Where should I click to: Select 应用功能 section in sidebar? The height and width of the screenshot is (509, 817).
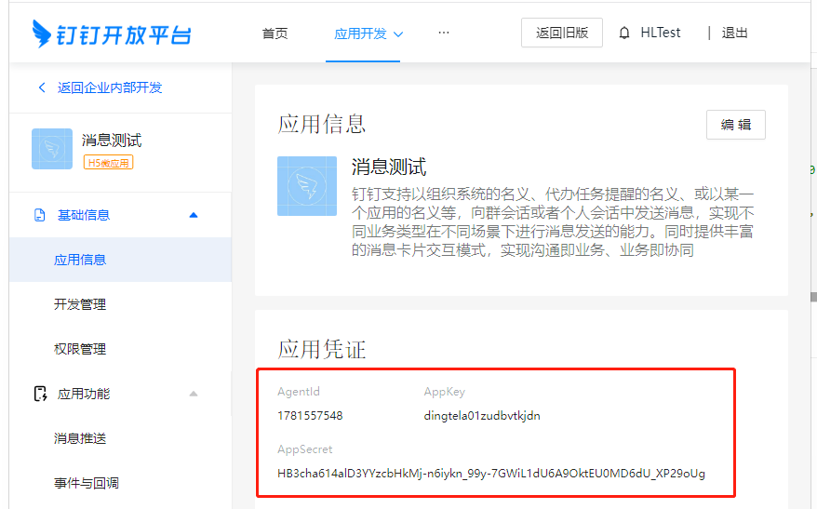[x=84, y=394]
